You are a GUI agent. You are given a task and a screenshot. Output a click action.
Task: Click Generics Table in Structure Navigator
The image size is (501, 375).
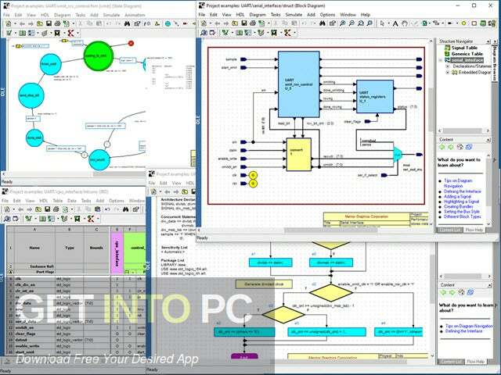tap(467, 54)
